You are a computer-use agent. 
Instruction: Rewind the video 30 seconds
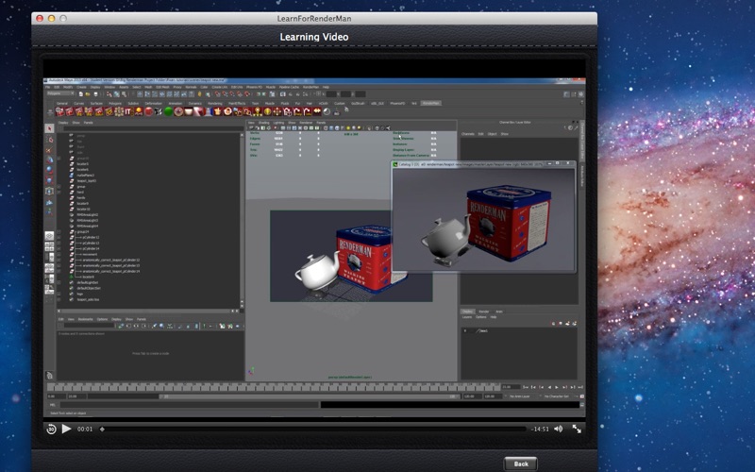(51, 429)
